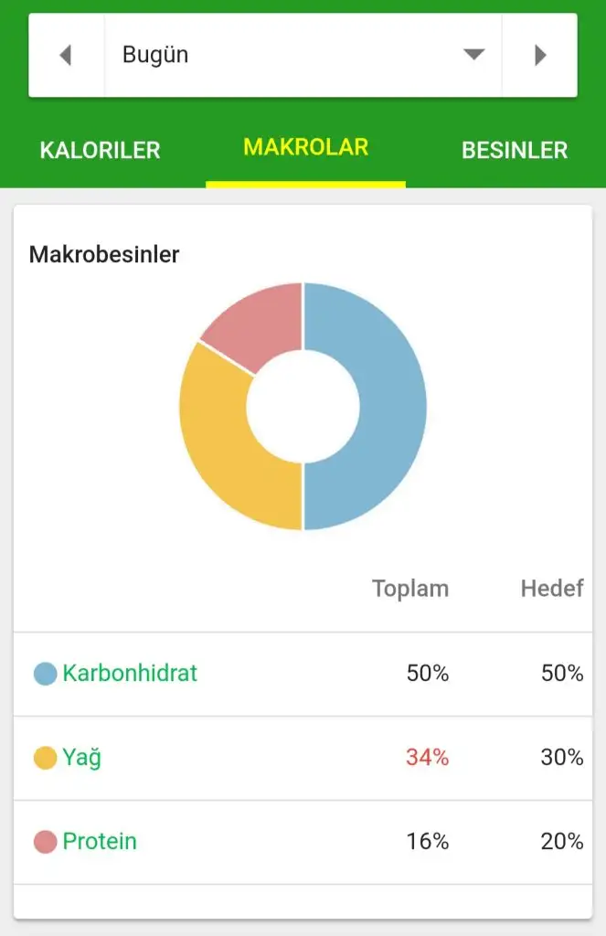Select the Bugün date field
This screenshot has height=936, width=606.
[303, 55]
